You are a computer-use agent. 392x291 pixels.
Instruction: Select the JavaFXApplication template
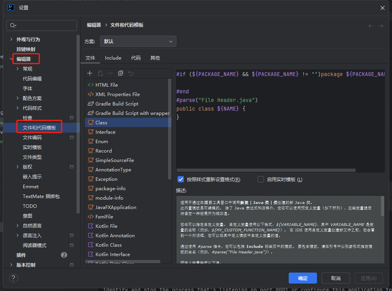[128, 207]
